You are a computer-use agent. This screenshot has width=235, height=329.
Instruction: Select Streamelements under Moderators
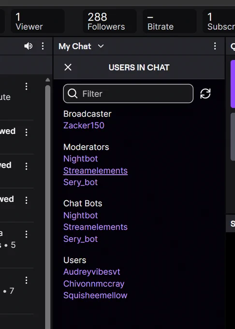click(95, 171)
